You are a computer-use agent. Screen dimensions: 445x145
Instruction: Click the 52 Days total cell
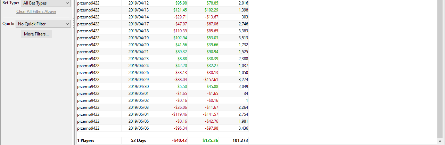[139, 141]
